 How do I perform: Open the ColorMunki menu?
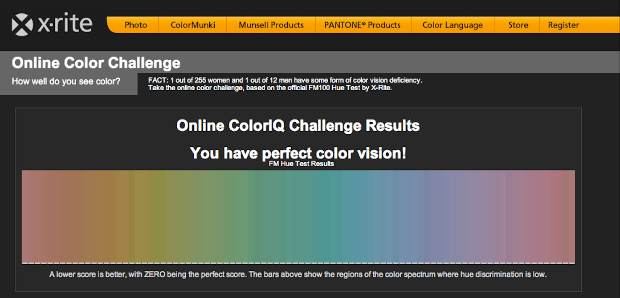click(x=193, y=25)
